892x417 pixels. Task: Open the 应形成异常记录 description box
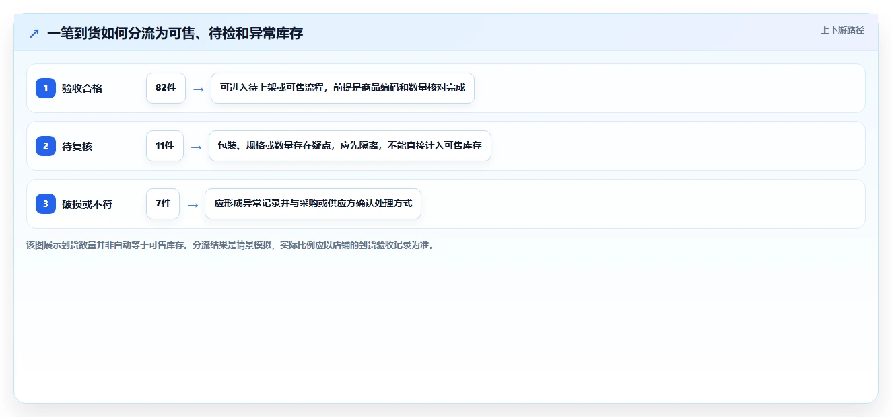click(313, 204)
